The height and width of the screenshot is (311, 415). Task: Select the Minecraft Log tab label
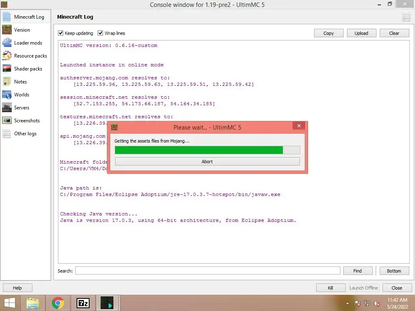(x=29, y=17)
